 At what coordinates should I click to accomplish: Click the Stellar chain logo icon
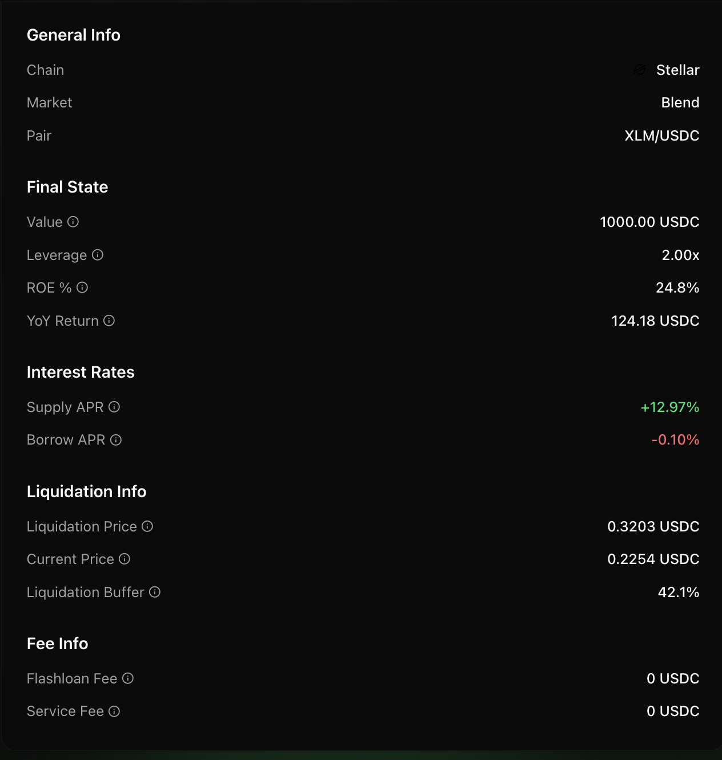click(x=640, y=70)
